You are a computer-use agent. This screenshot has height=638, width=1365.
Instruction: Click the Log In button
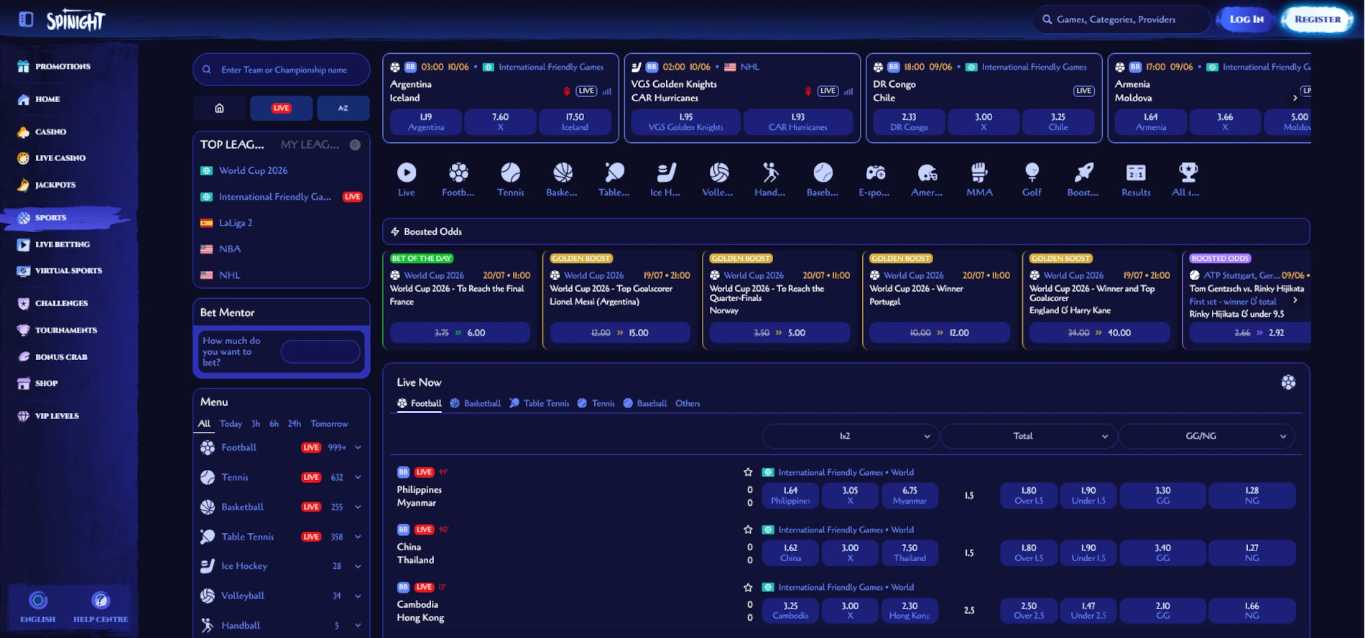[x=1246, y=19]
